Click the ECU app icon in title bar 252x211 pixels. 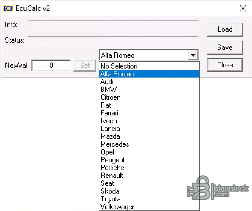coord(8,8)
